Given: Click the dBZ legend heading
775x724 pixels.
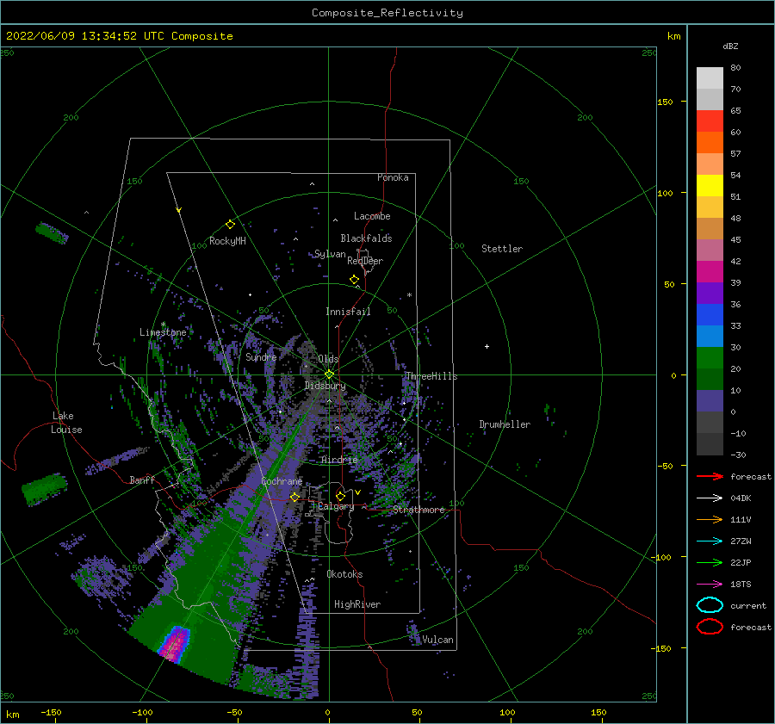Looking at the screenshot, I should tap(730, 46).
